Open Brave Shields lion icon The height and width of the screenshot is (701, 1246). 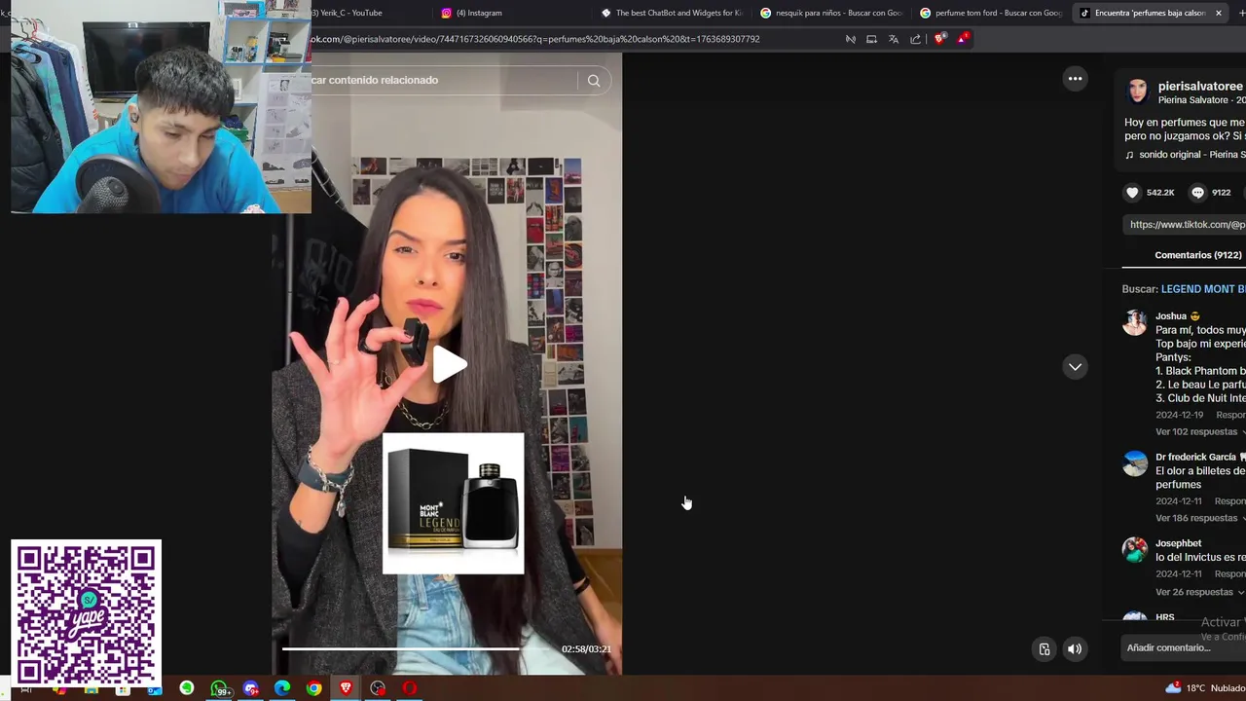939,39
